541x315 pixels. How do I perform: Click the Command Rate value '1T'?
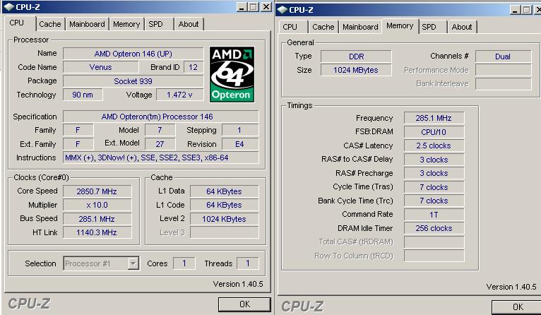[434, 215]
